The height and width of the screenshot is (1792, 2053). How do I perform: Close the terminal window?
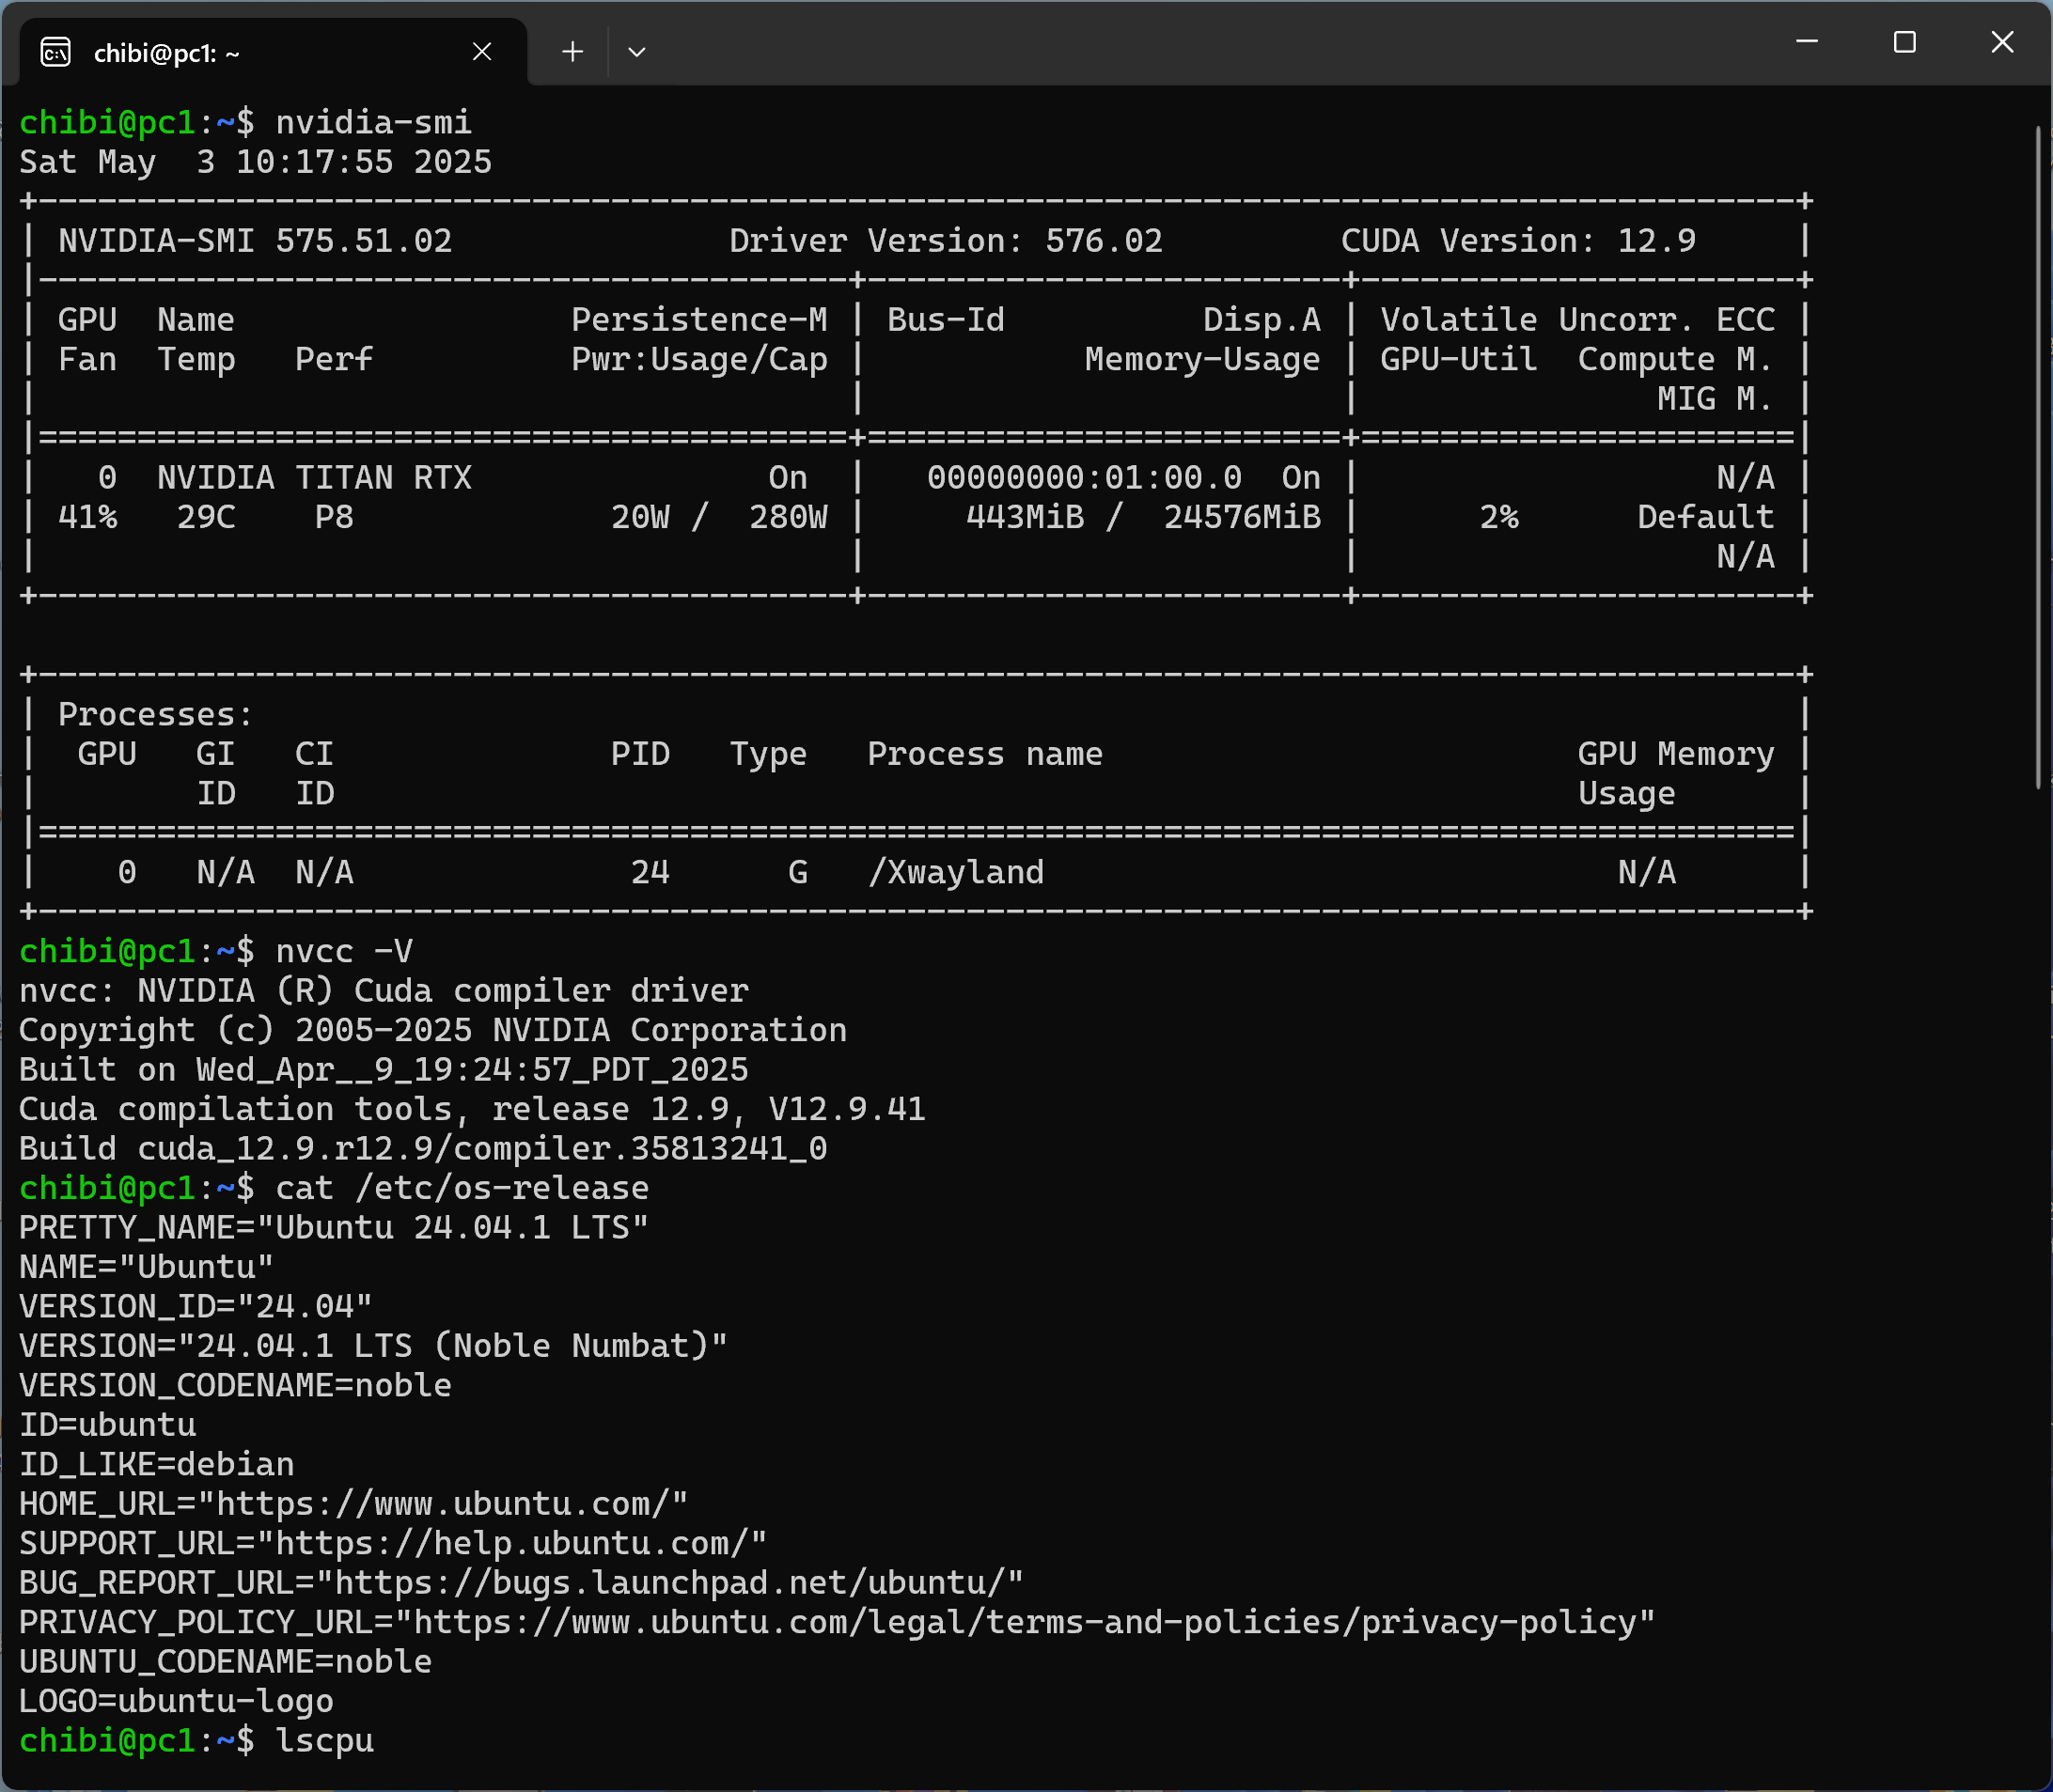click(2002, 42)
